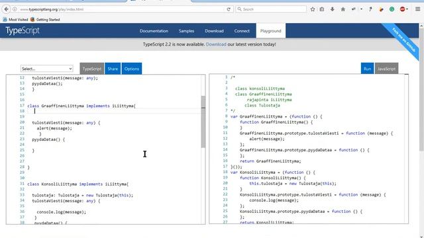Click comment 'rajapinta iLiittyma' in output

click(x=269, y=100)
